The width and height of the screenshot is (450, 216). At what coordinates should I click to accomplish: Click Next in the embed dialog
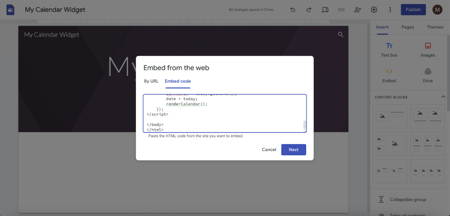294,149
